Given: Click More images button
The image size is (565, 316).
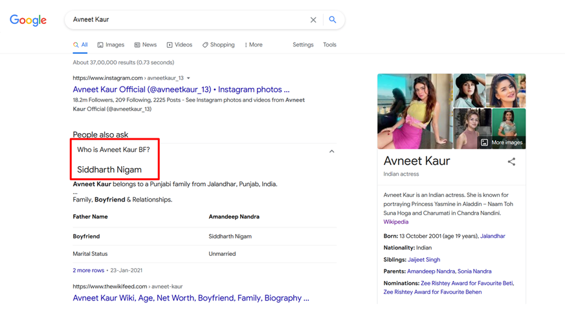Looking at the screenshot, I should (x=502, y=143).
